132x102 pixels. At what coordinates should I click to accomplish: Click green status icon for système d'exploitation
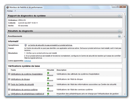click(48, 73)
